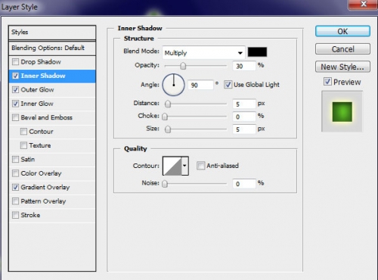Click the Size value field
The height and width of the screenshot is (280, 378).
(244, 129)
